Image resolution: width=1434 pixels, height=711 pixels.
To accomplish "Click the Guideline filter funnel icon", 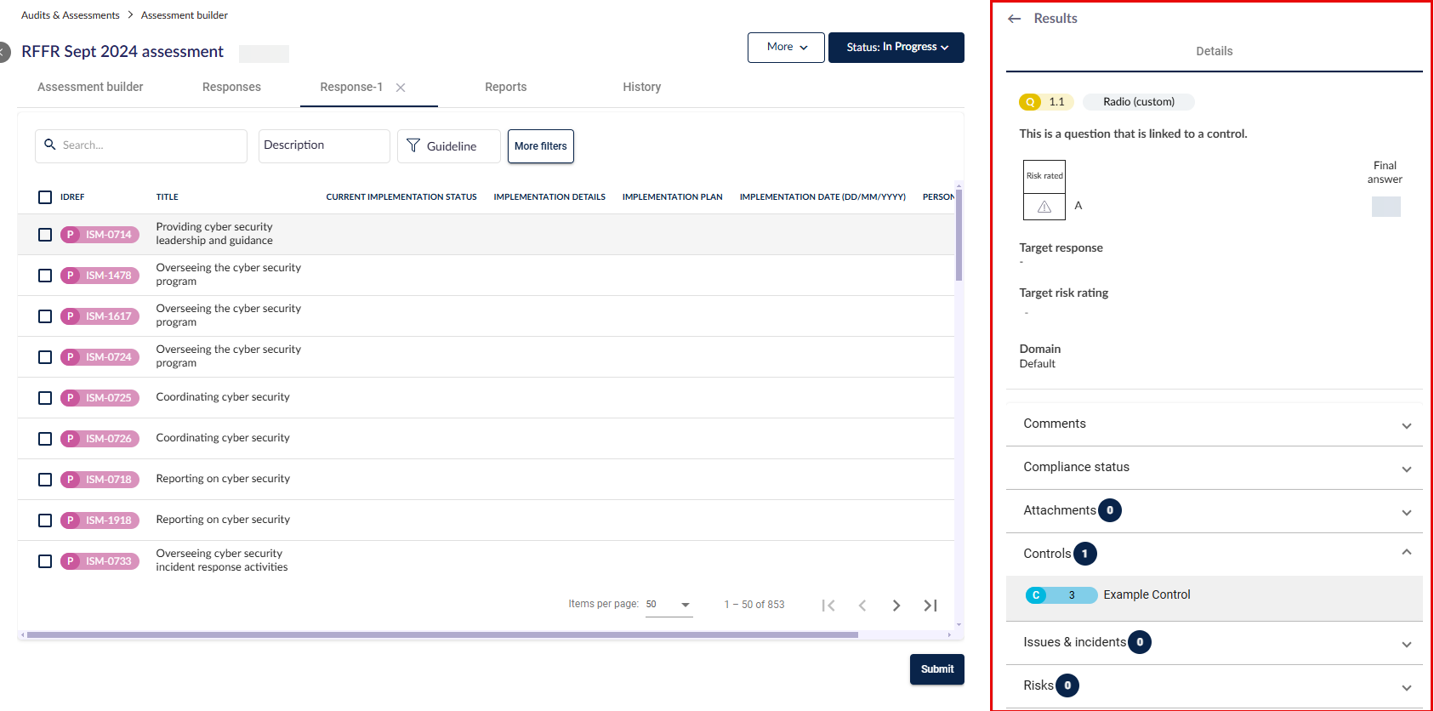I will click(x=413, y=145).
